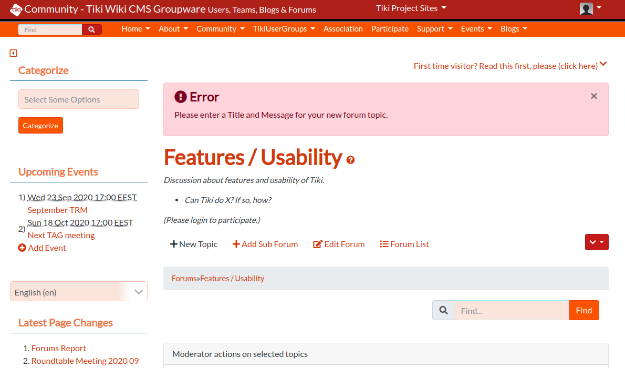This screenshot has width=625, height=368.
Task: Open the Events dropdown menu
Action: [x=476, y=29]
